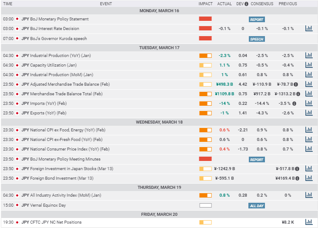View chart for Foreign Bond Investment
The image size is (318, 228).
(x=308, y=178)
